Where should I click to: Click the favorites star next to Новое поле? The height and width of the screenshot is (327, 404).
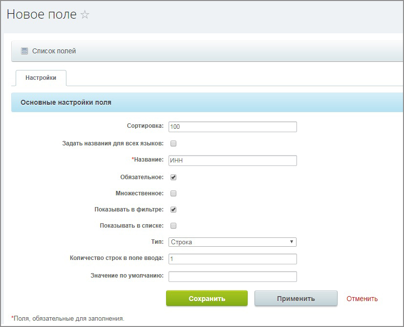pyautogui.click(x=85, y=15)
